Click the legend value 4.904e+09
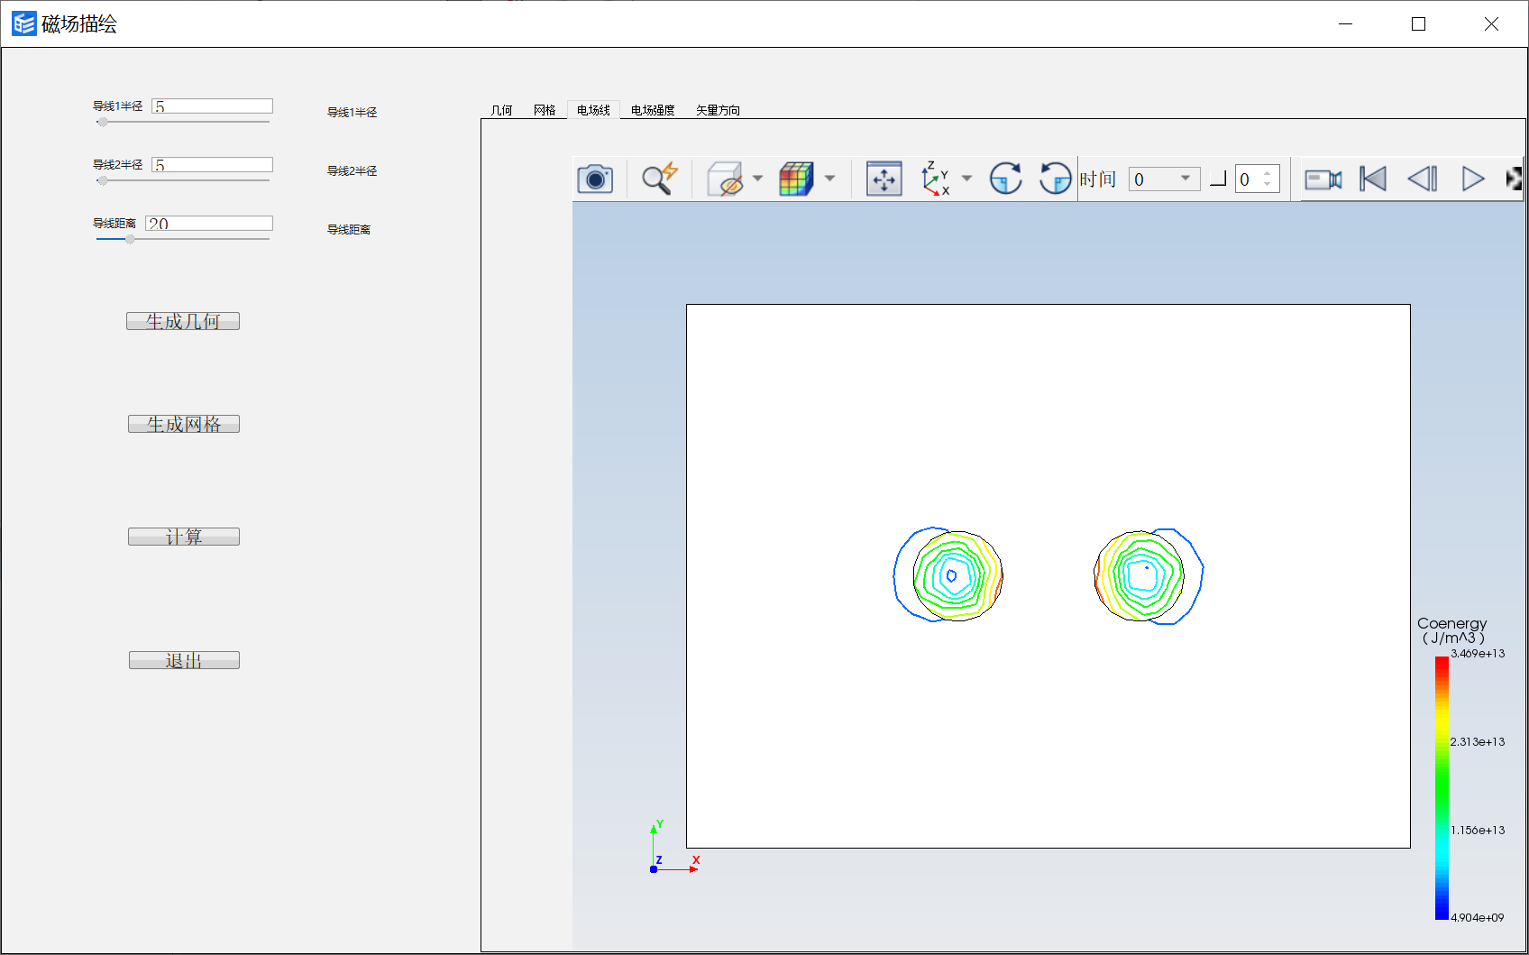 click(1478, 918)
